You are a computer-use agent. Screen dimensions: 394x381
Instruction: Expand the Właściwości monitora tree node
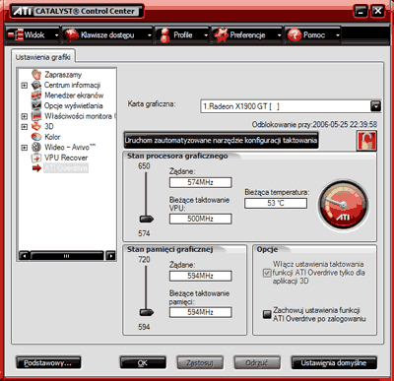25,116
